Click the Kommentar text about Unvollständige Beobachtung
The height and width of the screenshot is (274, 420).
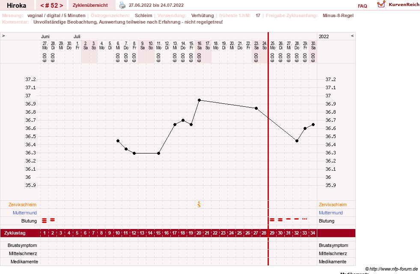128,22
